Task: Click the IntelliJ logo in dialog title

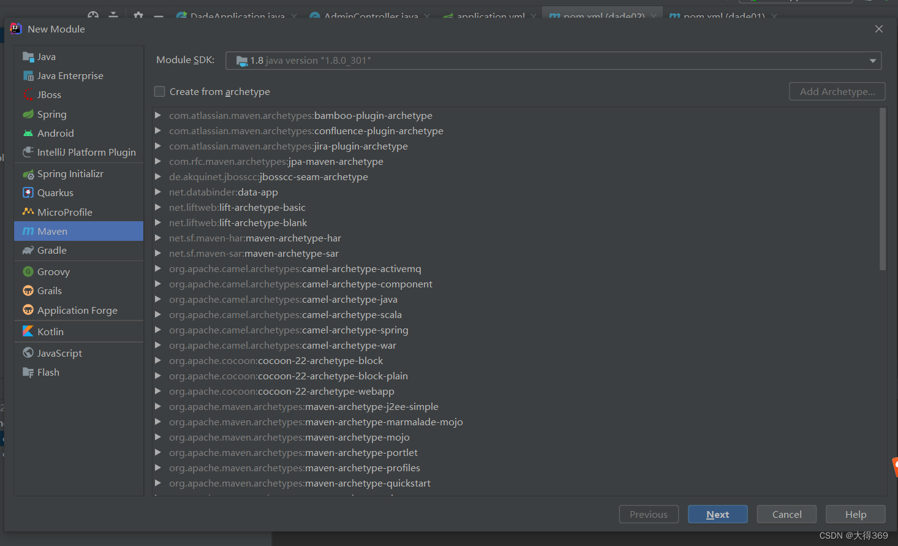Action: [x=16, y=29]
